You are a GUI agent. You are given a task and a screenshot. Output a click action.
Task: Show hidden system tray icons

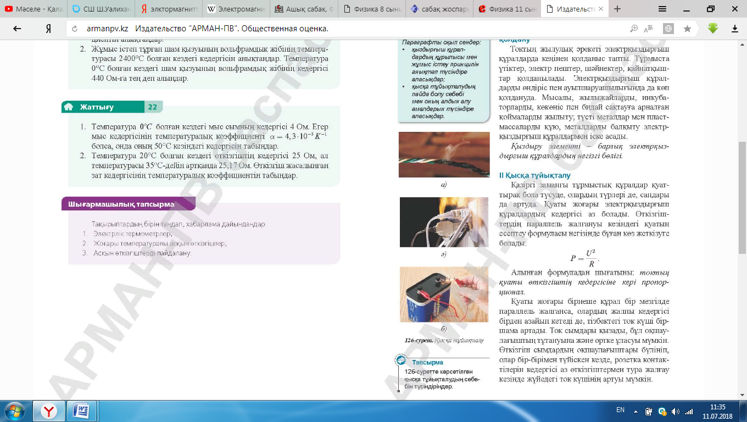click(x=636, y=411)
